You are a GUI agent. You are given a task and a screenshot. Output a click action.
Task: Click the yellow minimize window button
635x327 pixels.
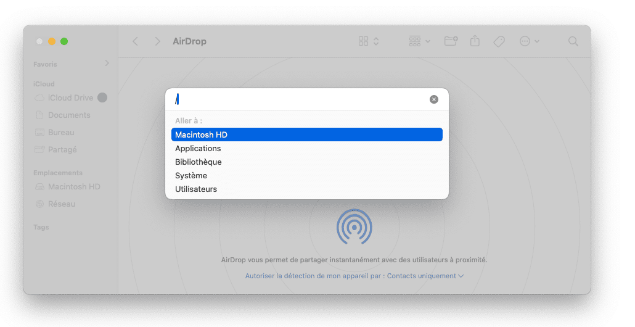(x=52, y=41)
